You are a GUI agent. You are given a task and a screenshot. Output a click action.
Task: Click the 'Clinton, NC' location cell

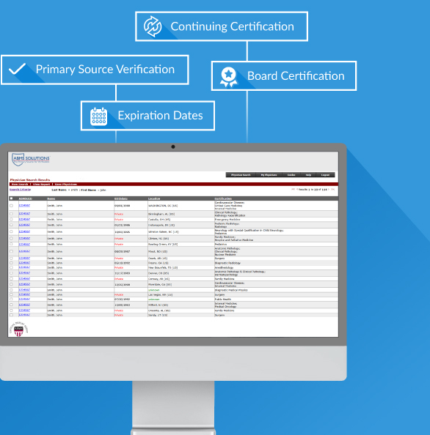pyautogui.click(x=158, y=239)
